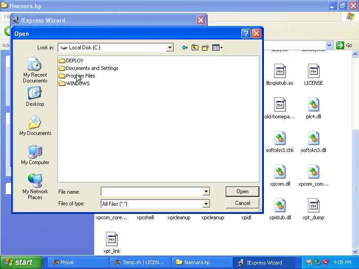The width and height of the screenshot is (359, 269).
Task: Open My Network Places shortcut
Action: point(35,187)
